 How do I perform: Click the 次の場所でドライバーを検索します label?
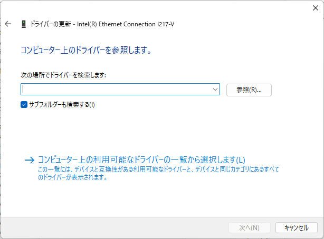click(63, 75)
